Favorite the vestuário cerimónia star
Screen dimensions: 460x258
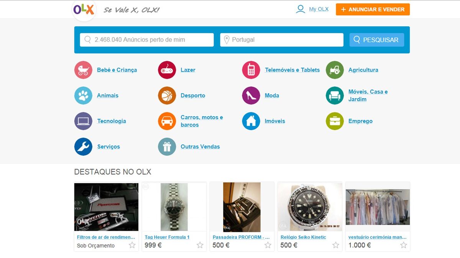(x=404, y=245)
